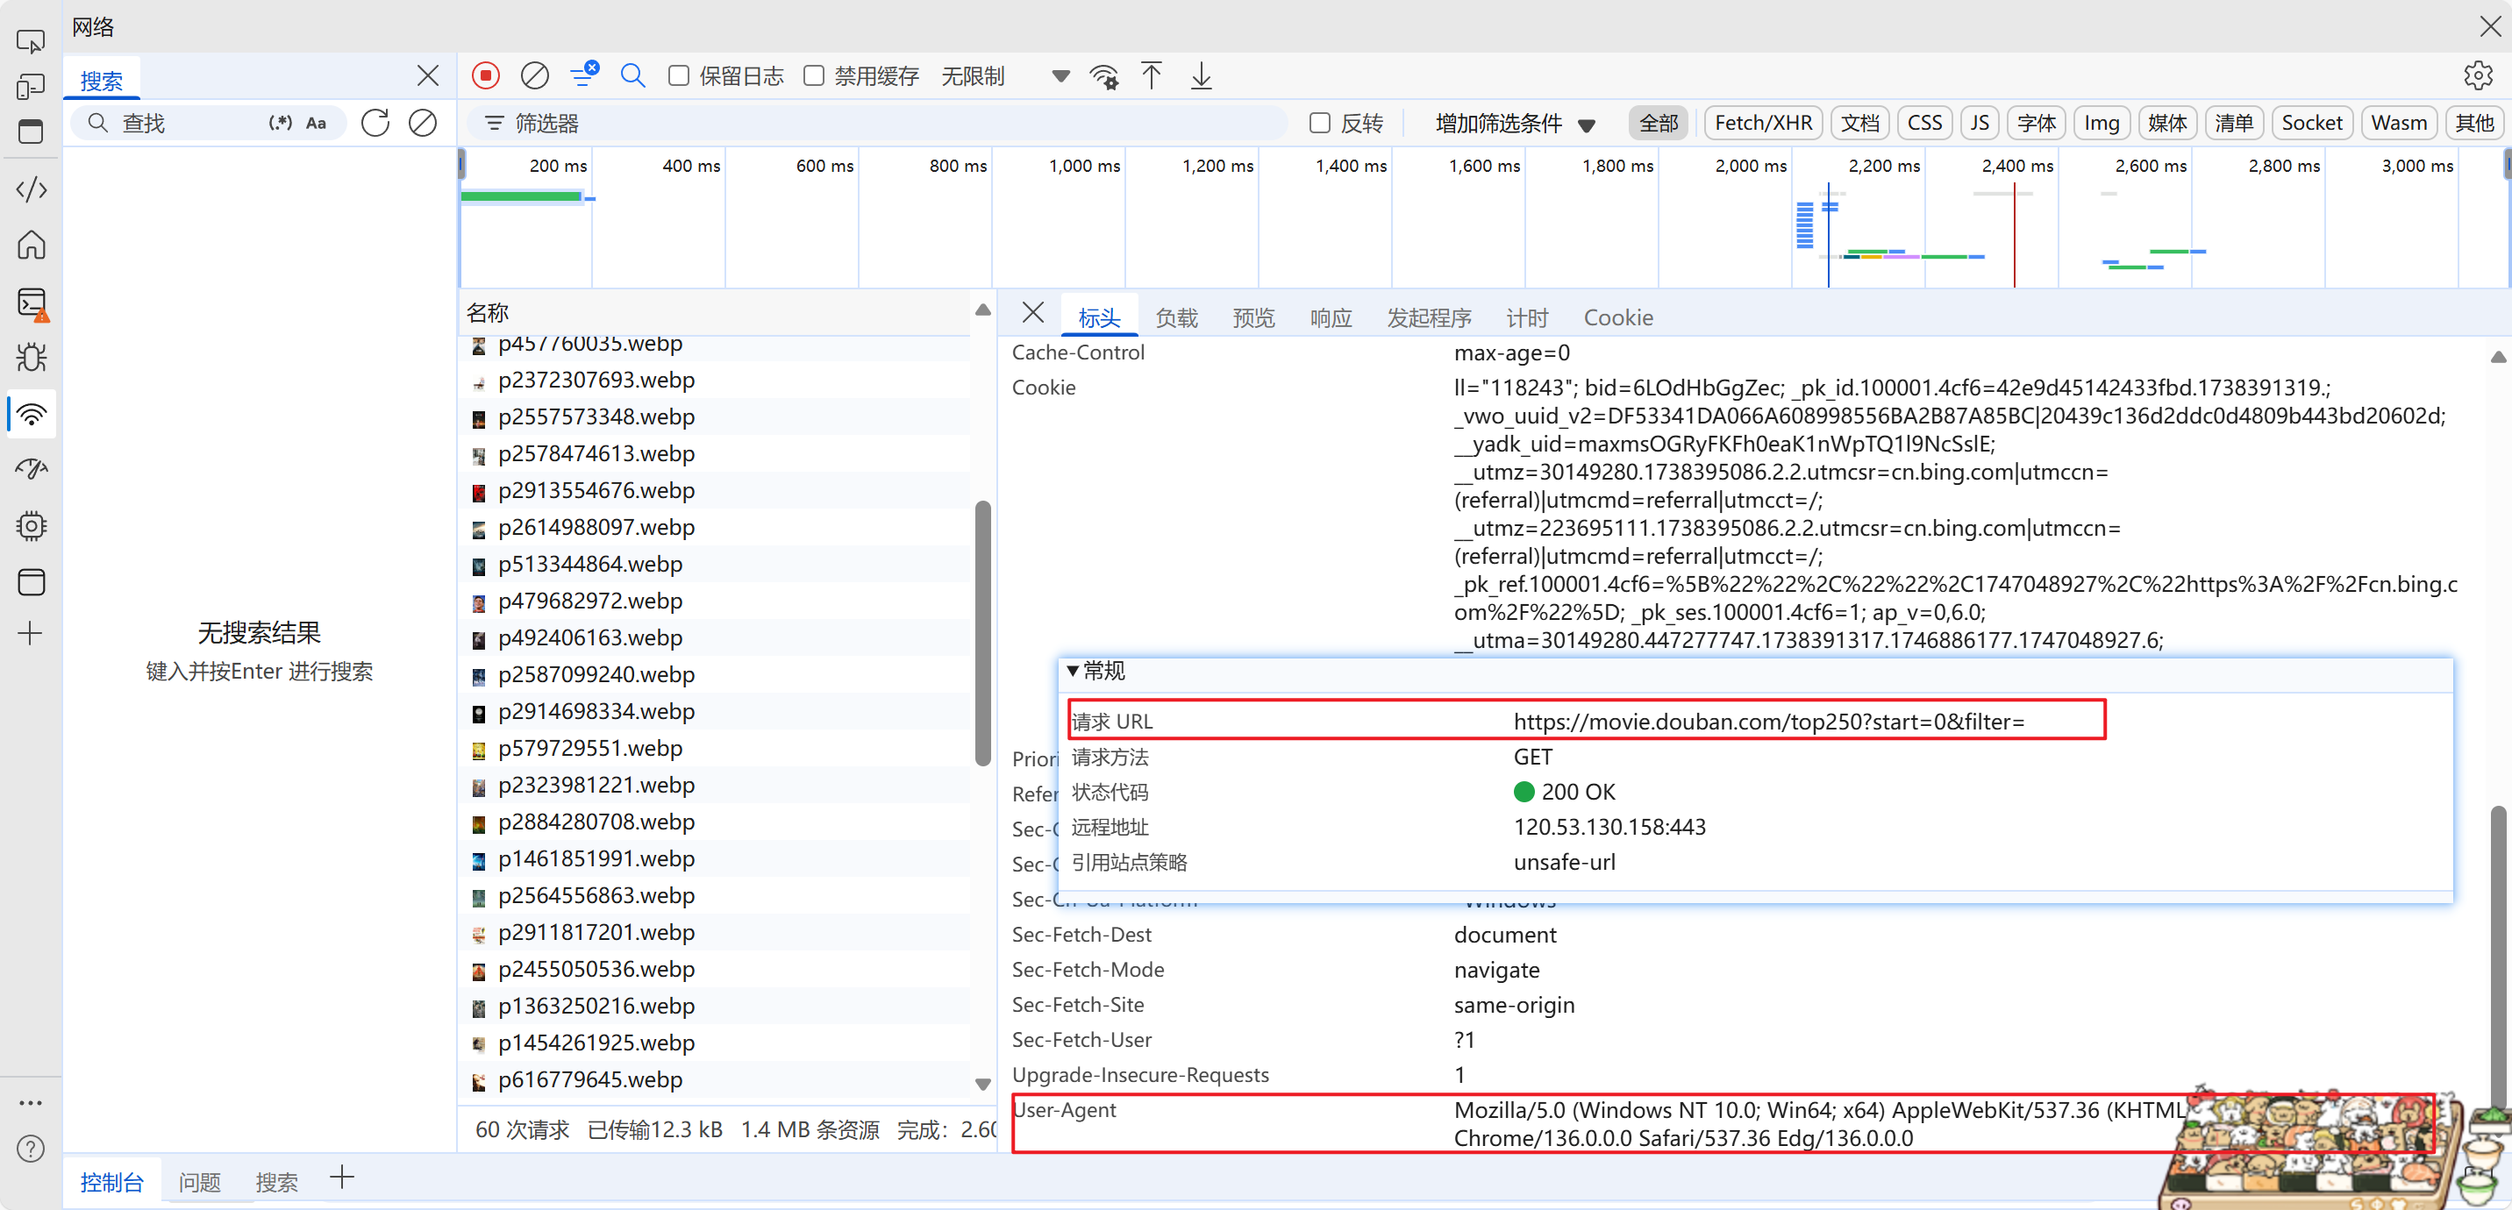Select the Network wifi icon in sidebar
The width and height of the screenshot is (2512, 1210).
click(x=32, y=415)
